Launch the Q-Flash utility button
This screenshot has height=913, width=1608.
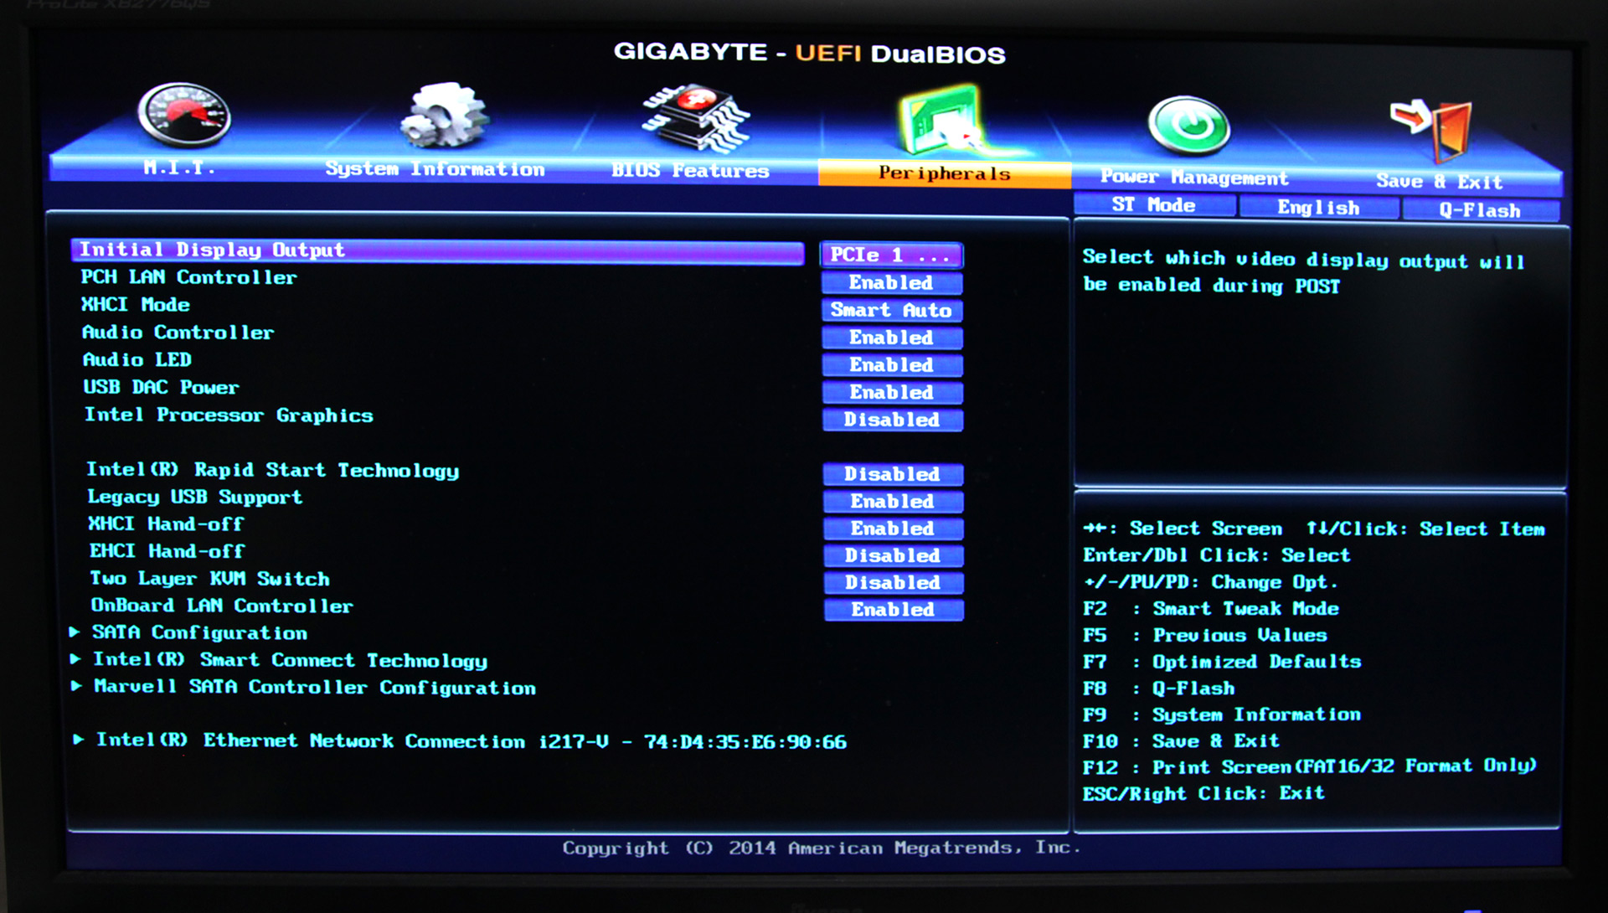(x=1480, y=210)
